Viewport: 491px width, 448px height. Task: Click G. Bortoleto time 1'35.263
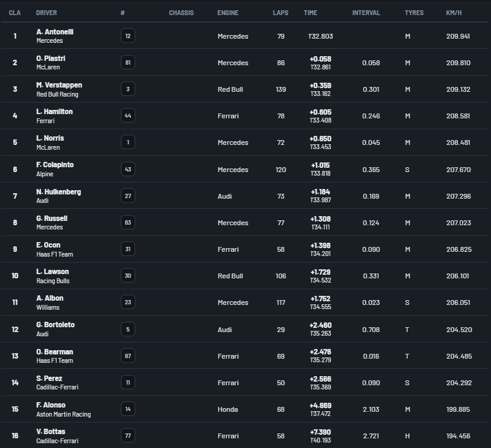pos(320,333)
